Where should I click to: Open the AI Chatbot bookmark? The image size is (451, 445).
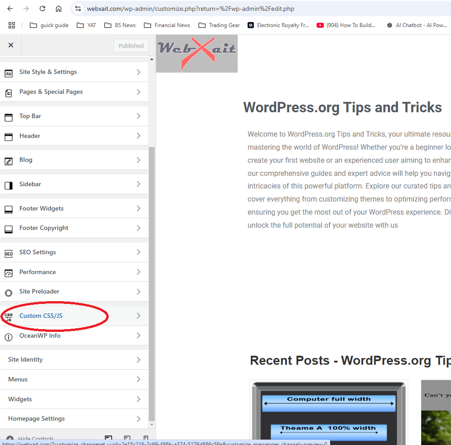417,25
